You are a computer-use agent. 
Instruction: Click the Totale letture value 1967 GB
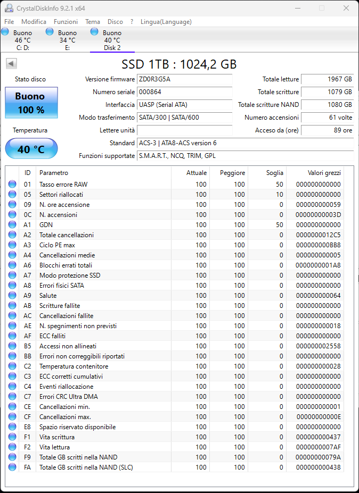pos(328,79)
